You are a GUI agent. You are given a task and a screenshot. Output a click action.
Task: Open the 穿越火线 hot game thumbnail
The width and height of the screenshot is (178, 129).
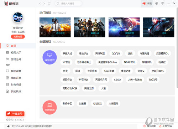click(90, 27)
